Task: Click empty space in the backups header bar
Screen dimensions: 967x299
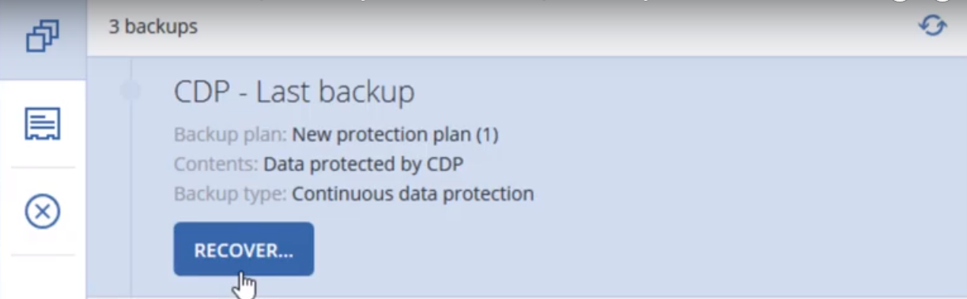Action: [553, 28]
